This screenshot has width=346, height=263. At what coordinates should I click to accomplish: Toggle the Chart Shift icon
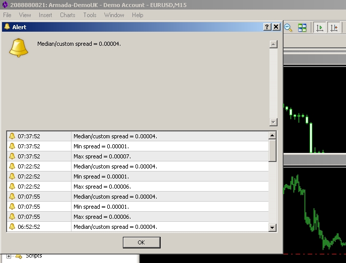click(x=333, y=28)
